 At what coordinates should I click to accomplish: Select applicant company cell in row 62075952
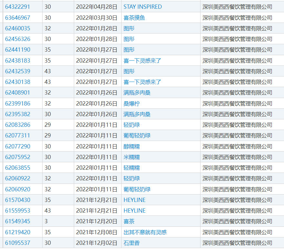[242, 157]
